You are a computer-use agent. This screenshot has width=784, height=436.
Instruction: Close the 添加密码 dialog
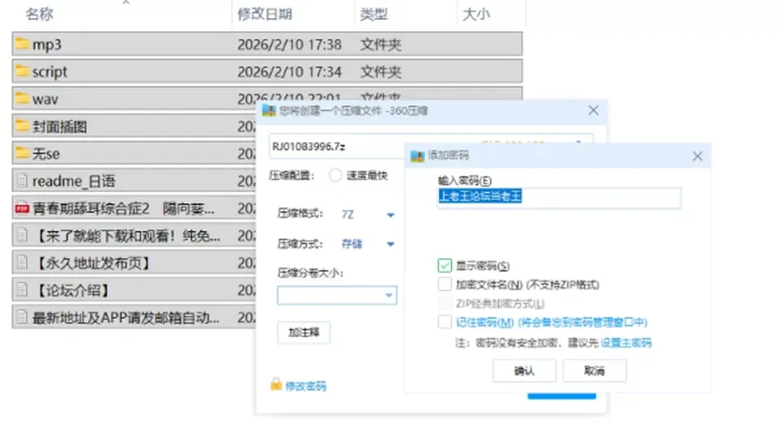697,157
